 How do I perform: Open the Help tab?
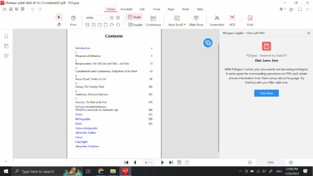(x=200, y=9)
